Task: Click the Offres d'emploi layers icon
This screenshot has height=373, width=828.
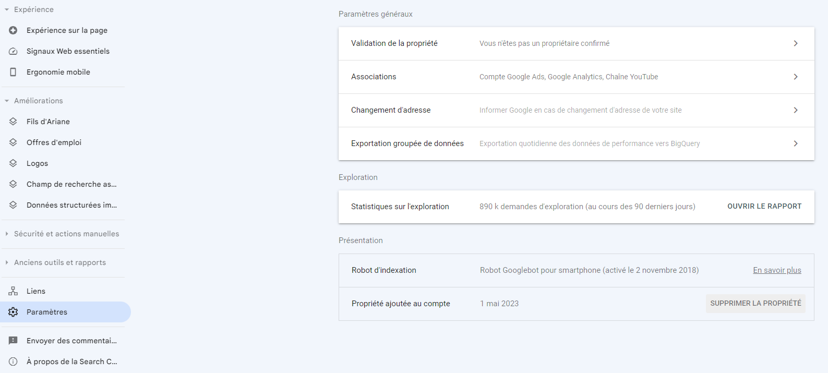Action: tap(13, 142)
